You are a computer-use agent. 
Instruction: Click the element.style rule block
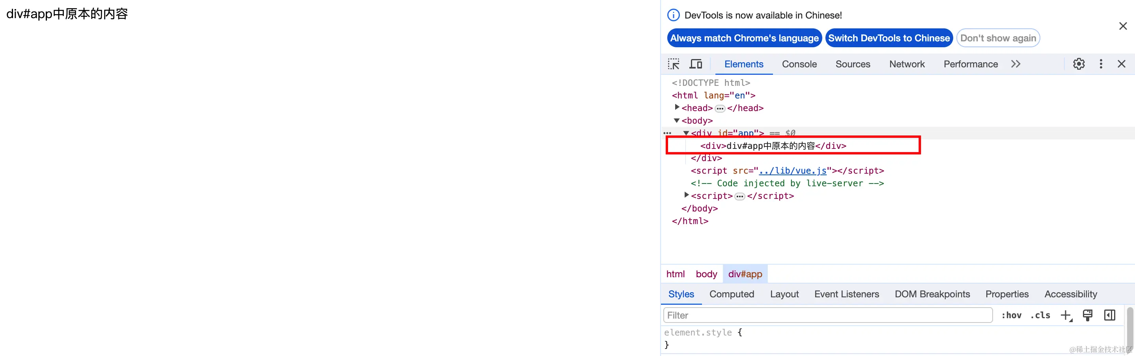[x=703, y=338]
